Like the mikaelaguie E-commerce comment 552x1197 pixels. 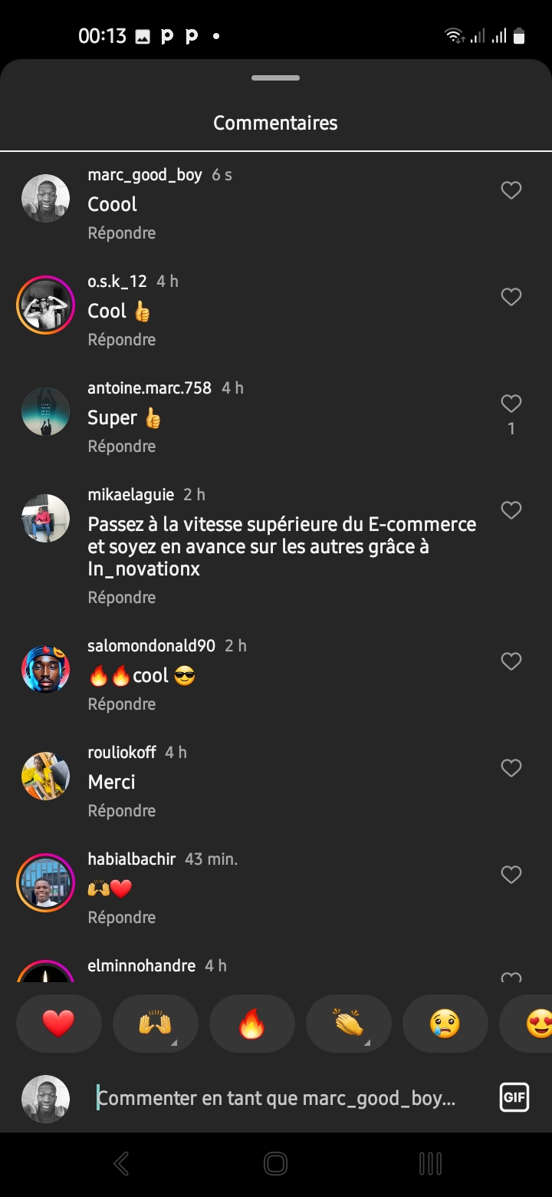pos(511,510)
